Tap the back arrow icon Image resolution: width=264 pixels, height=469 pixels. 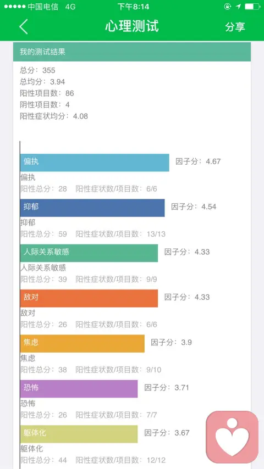(x=23, y=26)
